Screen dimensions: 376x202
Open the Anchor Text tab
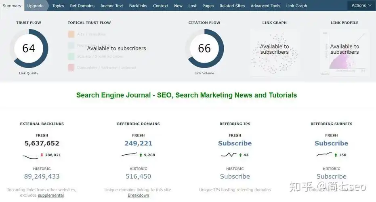(x=112, y=6)
